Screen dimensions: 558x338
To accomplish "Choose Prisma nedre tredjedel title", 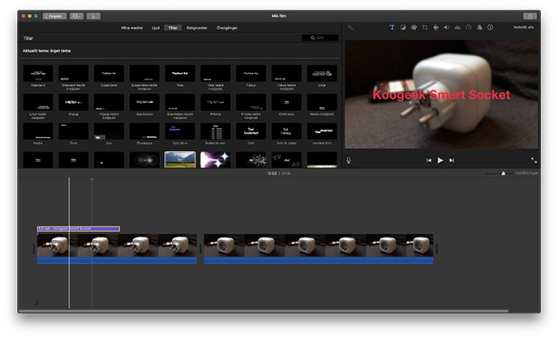I will coord(251,102).
